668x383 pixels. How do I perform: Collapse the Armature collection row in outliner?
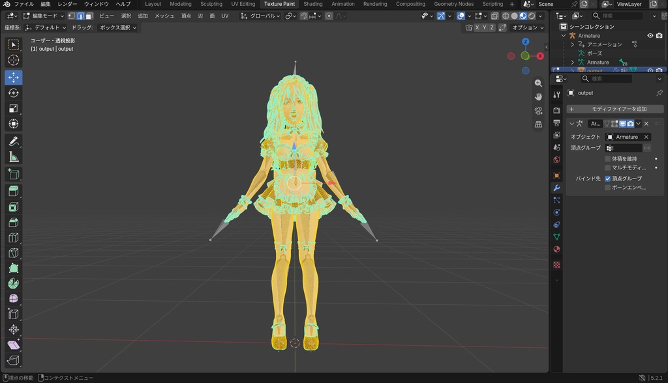564,36
